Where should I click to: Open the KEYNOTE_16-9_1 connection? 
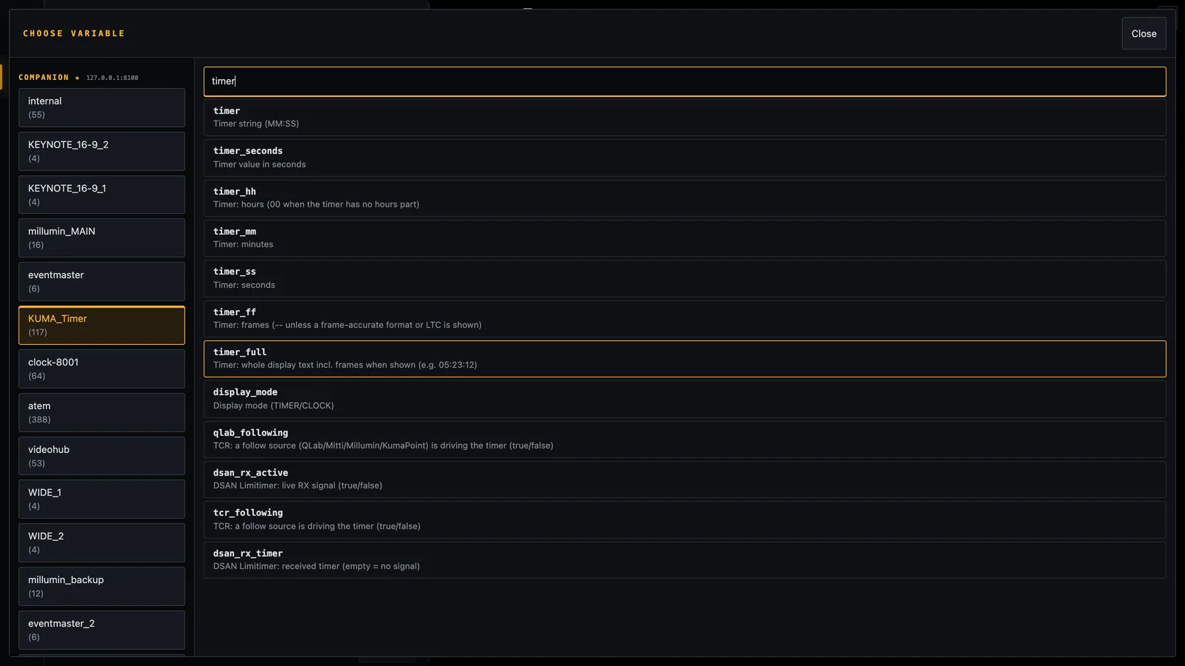coord(101,195)
